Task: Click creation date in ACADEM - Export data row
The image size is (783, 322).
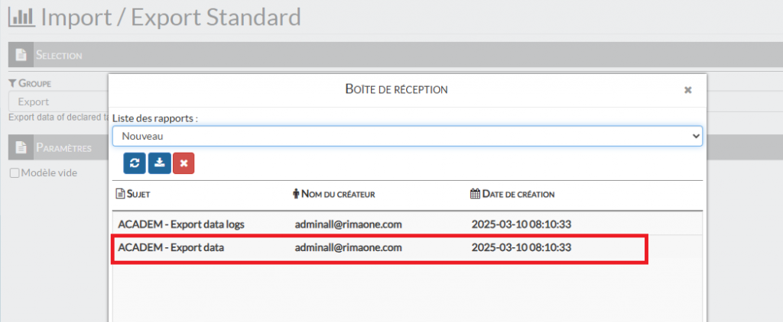Action: [x=521, y=248]
